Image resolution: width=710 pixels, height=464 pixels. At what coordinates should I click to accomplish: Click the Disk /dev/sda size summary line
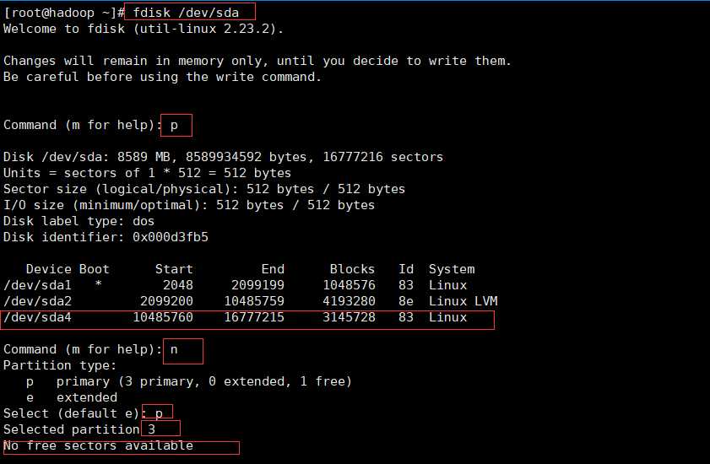pyautogui.click(x=223, y=157)
